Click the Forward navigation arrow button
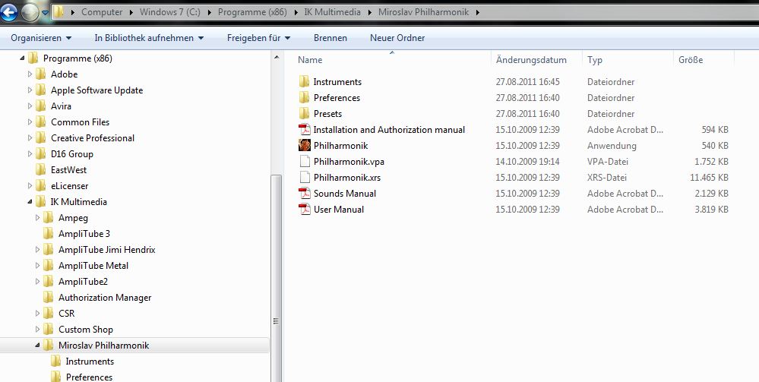The height and width of the screenshot is (382, 759). click(30, 13)
